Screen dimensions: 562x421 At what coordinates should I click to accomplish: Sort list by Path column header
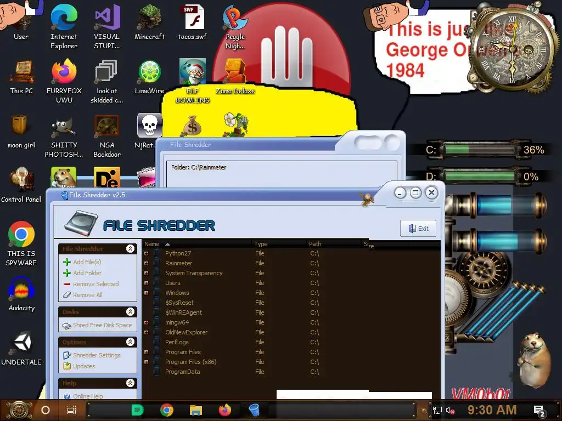(x=334, y=244)
